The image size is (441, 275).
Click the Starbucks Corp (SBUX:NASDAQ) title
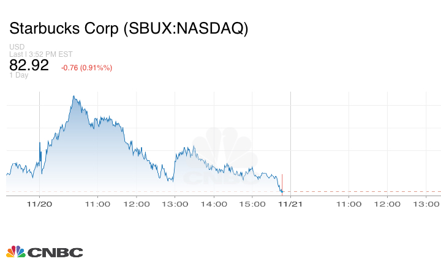click(129, 29)
